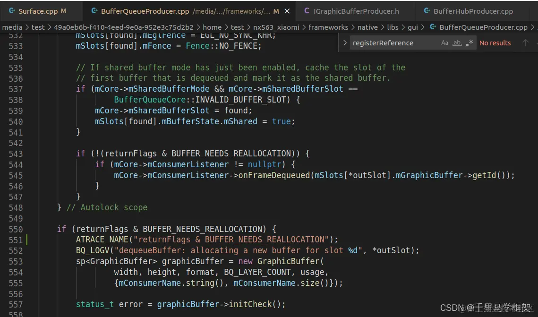Click 'INVALID_BUFFER_SLOT' on line 538

click(x=240, y=100)
